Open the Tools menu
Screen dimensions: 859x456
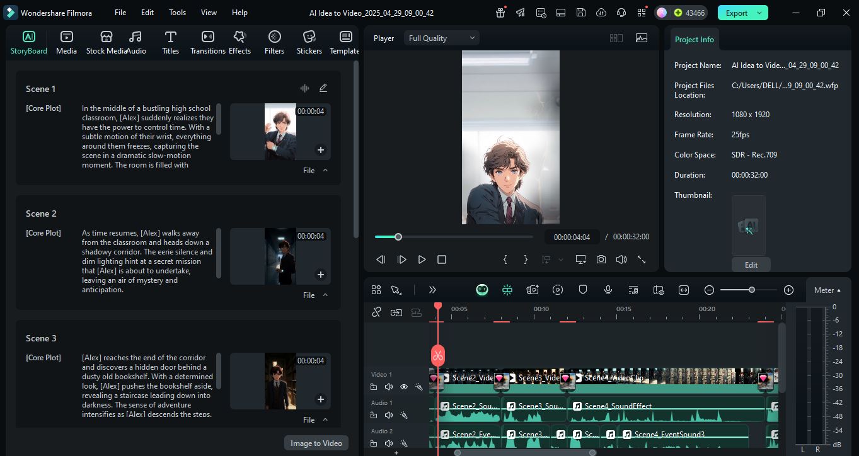(x=177, y=13)
